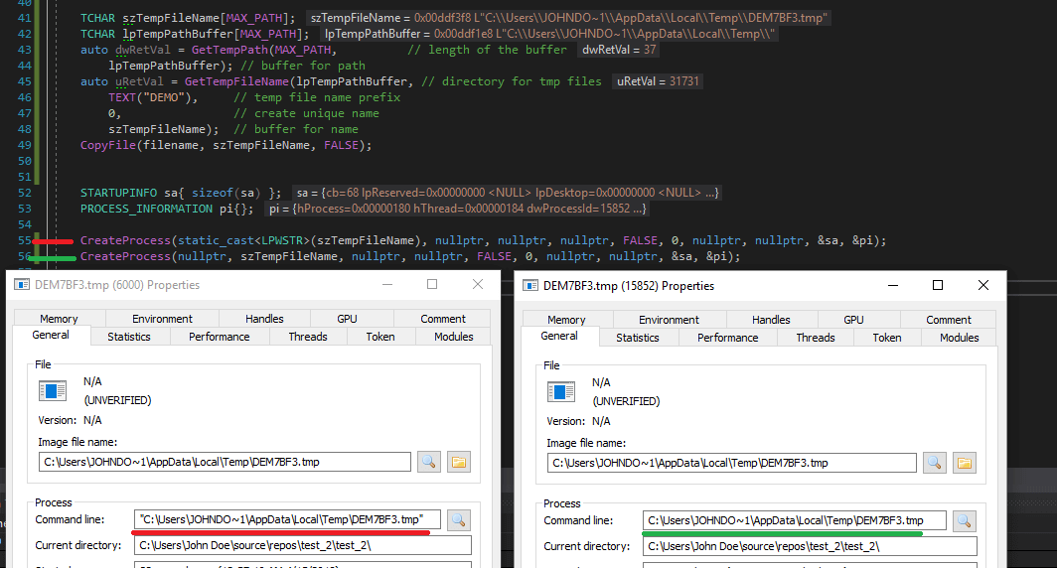The width and height of the screenshot is (1057, 568).
Task: Open Performance tab in (6000) Properties window
Action: coord(220,337)
